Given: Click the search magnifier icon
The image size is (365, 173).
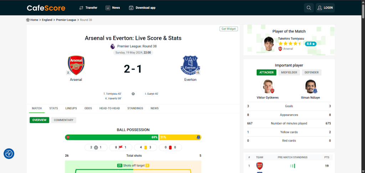Looking at the screenshot, I should click(x=309, y=8).
